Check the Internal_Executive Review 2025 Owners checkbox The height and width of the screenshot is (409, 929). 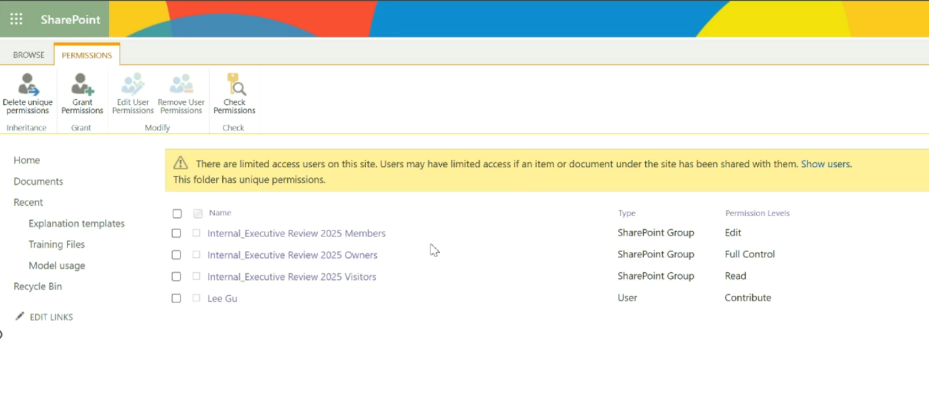click(x=176, y=254)
